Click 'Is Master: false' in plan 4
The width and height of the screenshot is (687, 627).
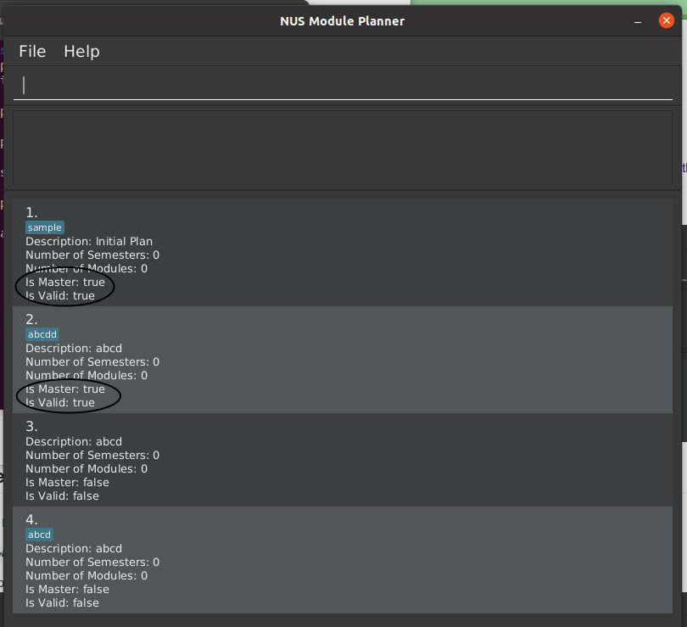point(67,590)
